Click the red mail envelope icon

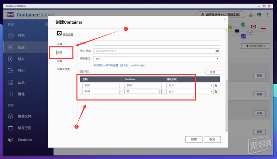[x=254, y=27]
